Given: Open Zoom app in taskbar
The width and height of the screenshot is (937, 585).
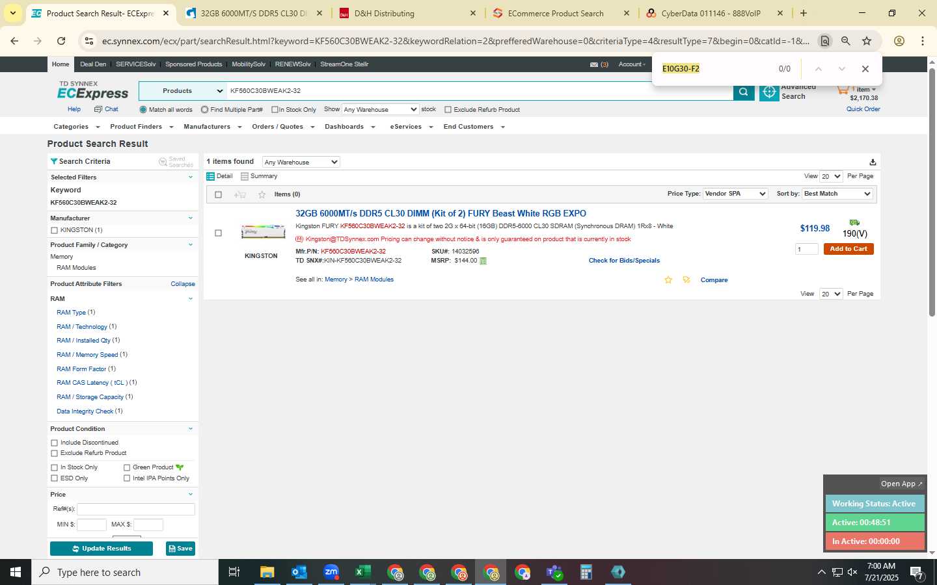Looking at the screenshot, I should 331,572.
